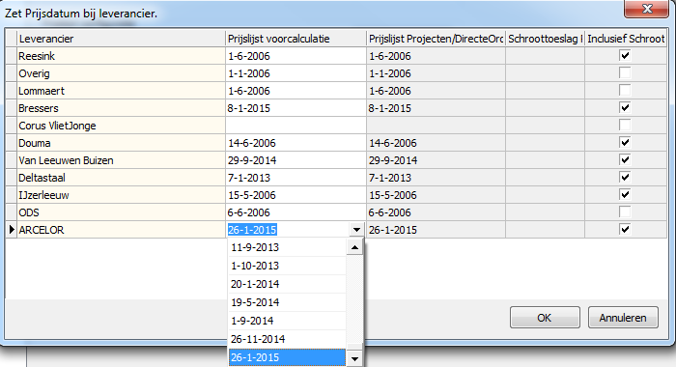Screen dimensions: 676x367
Task: Select the Bressers supplier cell
Action: (121, 108)
